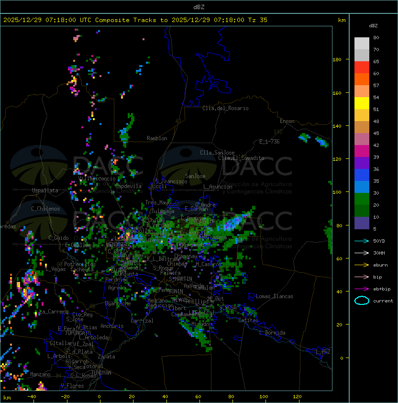The height and width of the screenshot is (403, 398).
Task: Pick the red swatch between 65 and 60
Action: point(362,67)
